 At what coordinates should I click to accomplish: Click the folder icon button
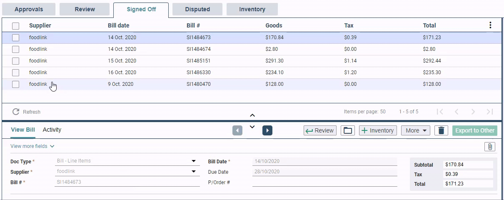coord(348,130)
